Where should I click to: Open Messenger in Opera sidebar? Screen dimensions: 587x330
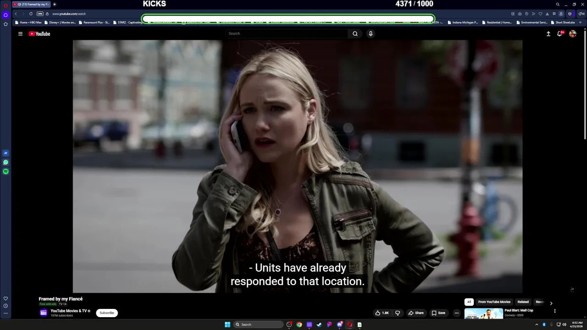[x=6, y=153]
